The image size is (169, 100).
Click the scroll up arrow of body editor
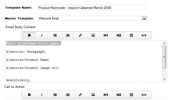click(x=164, y=44)
